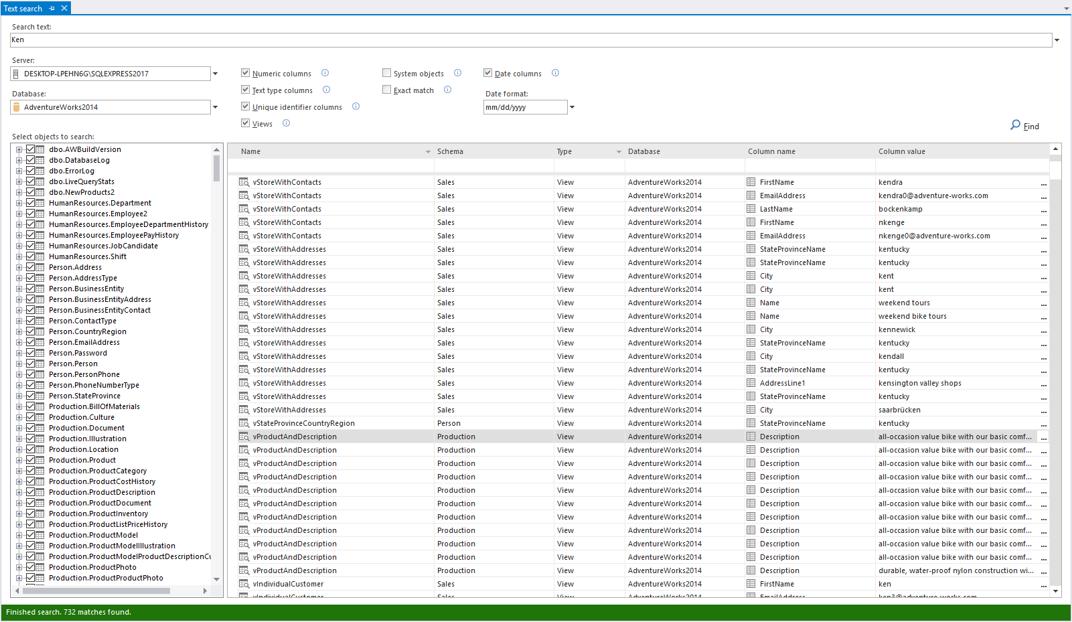Click column icon in the AddressLine1 cell

751,383
